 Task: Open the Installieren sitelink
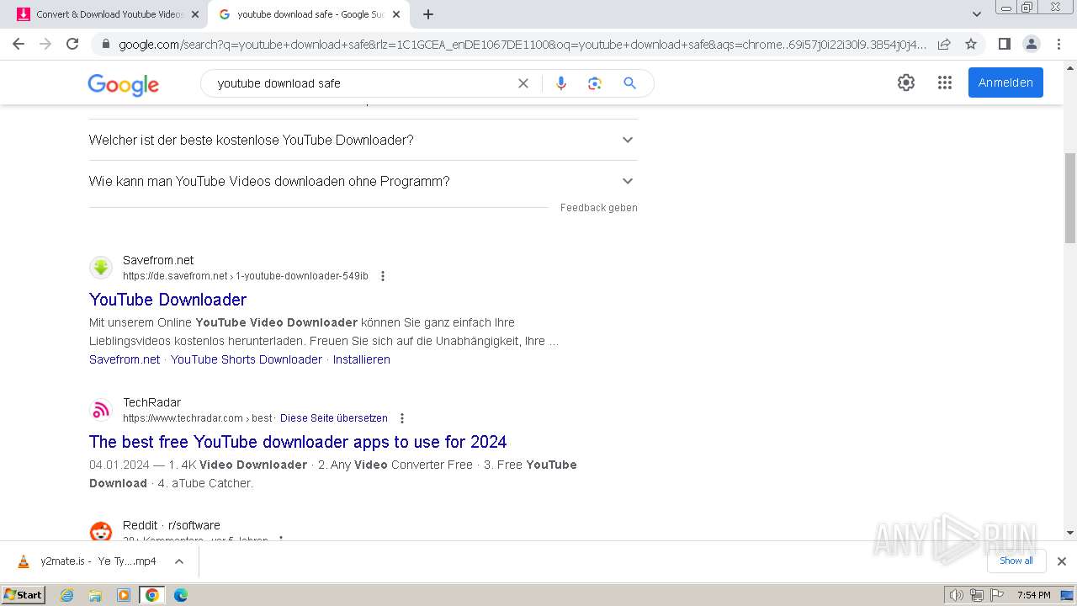[362, 359]
